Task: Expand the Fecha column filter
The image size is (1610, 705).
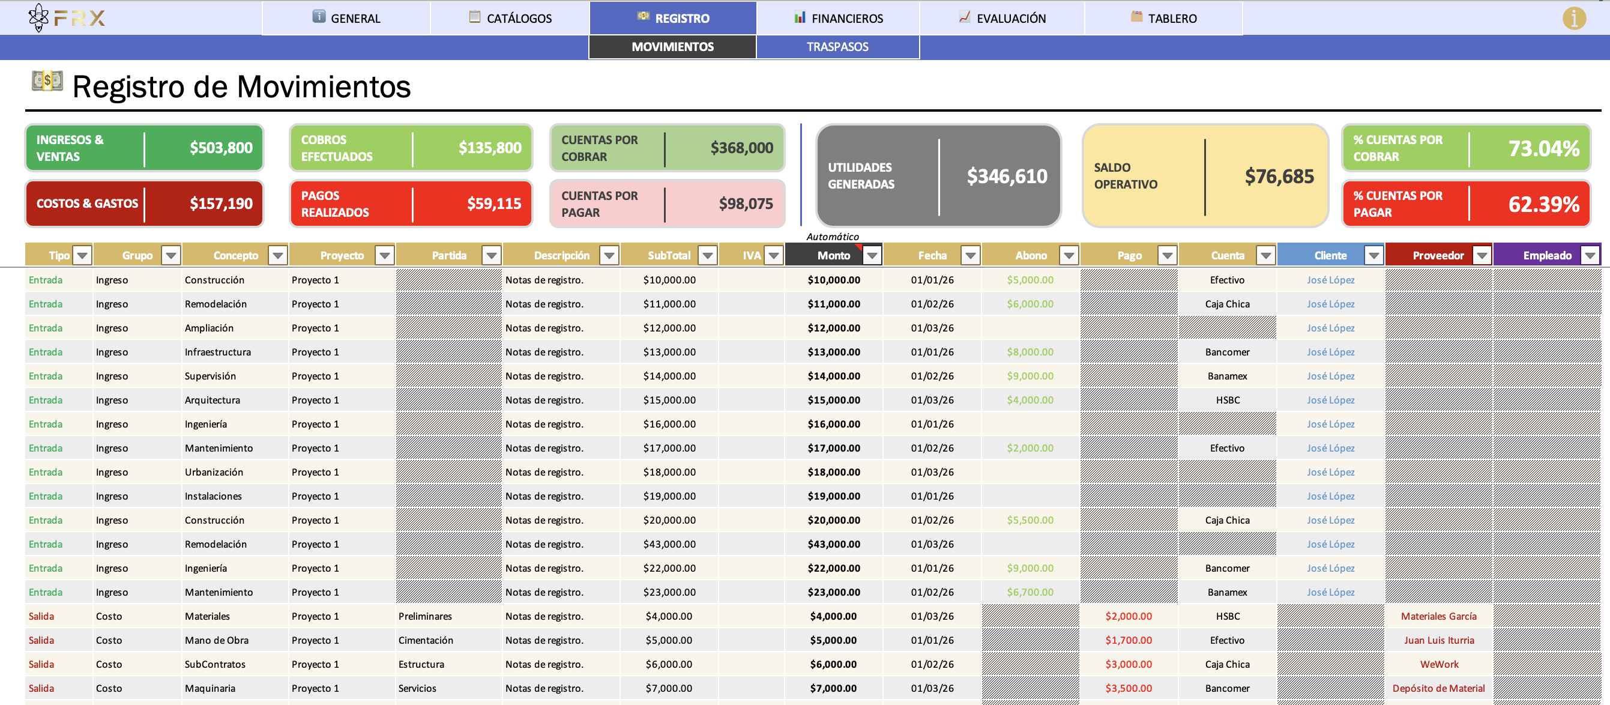Action: coord(970,255)
